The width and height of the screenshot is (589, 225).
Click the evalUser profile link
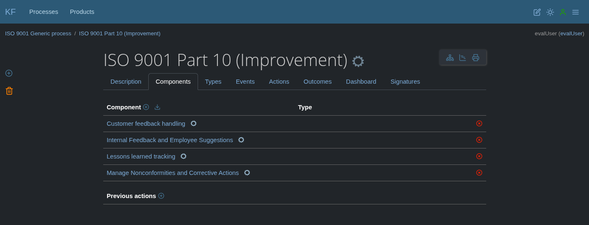[571, 34]
